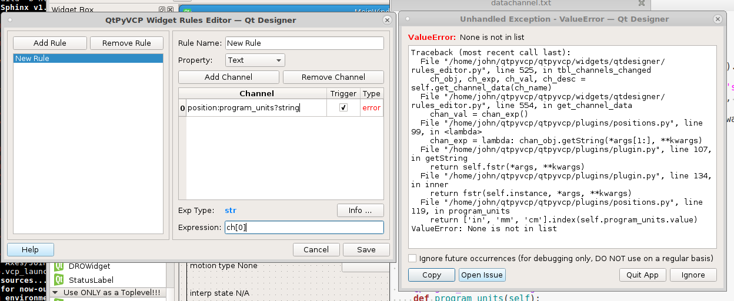Save the rule in Rules Editor

(x=366, y=249)
